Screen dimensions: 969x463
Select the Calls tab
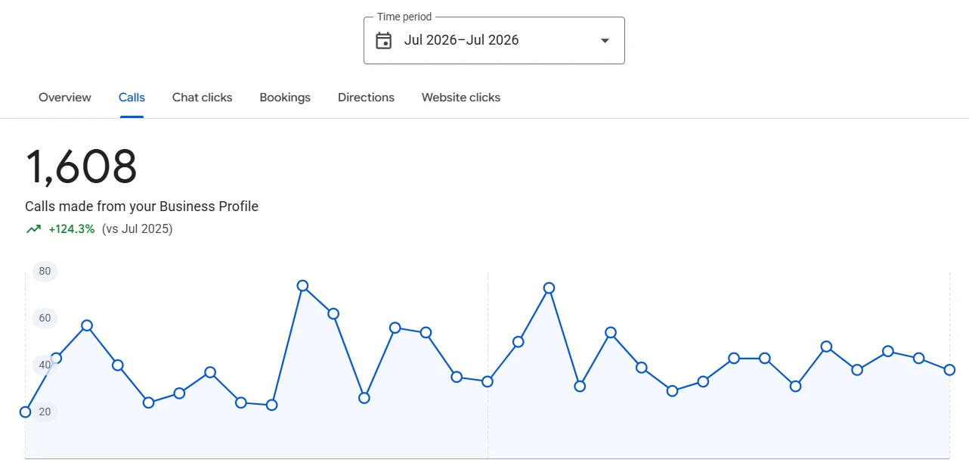coord(132,98)
